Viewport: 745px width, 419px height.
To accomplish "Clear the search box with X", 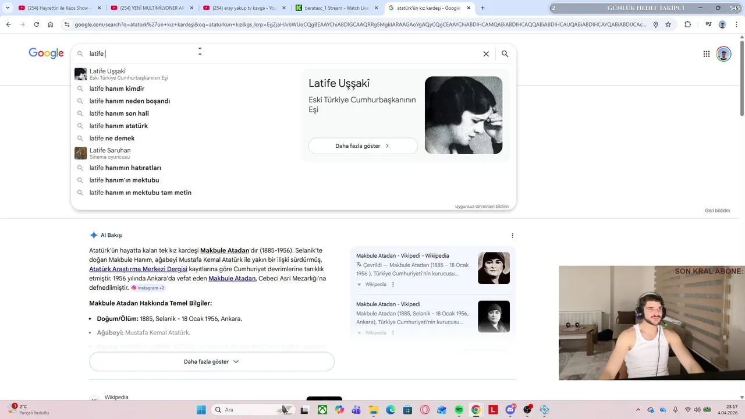I will 486,54.
